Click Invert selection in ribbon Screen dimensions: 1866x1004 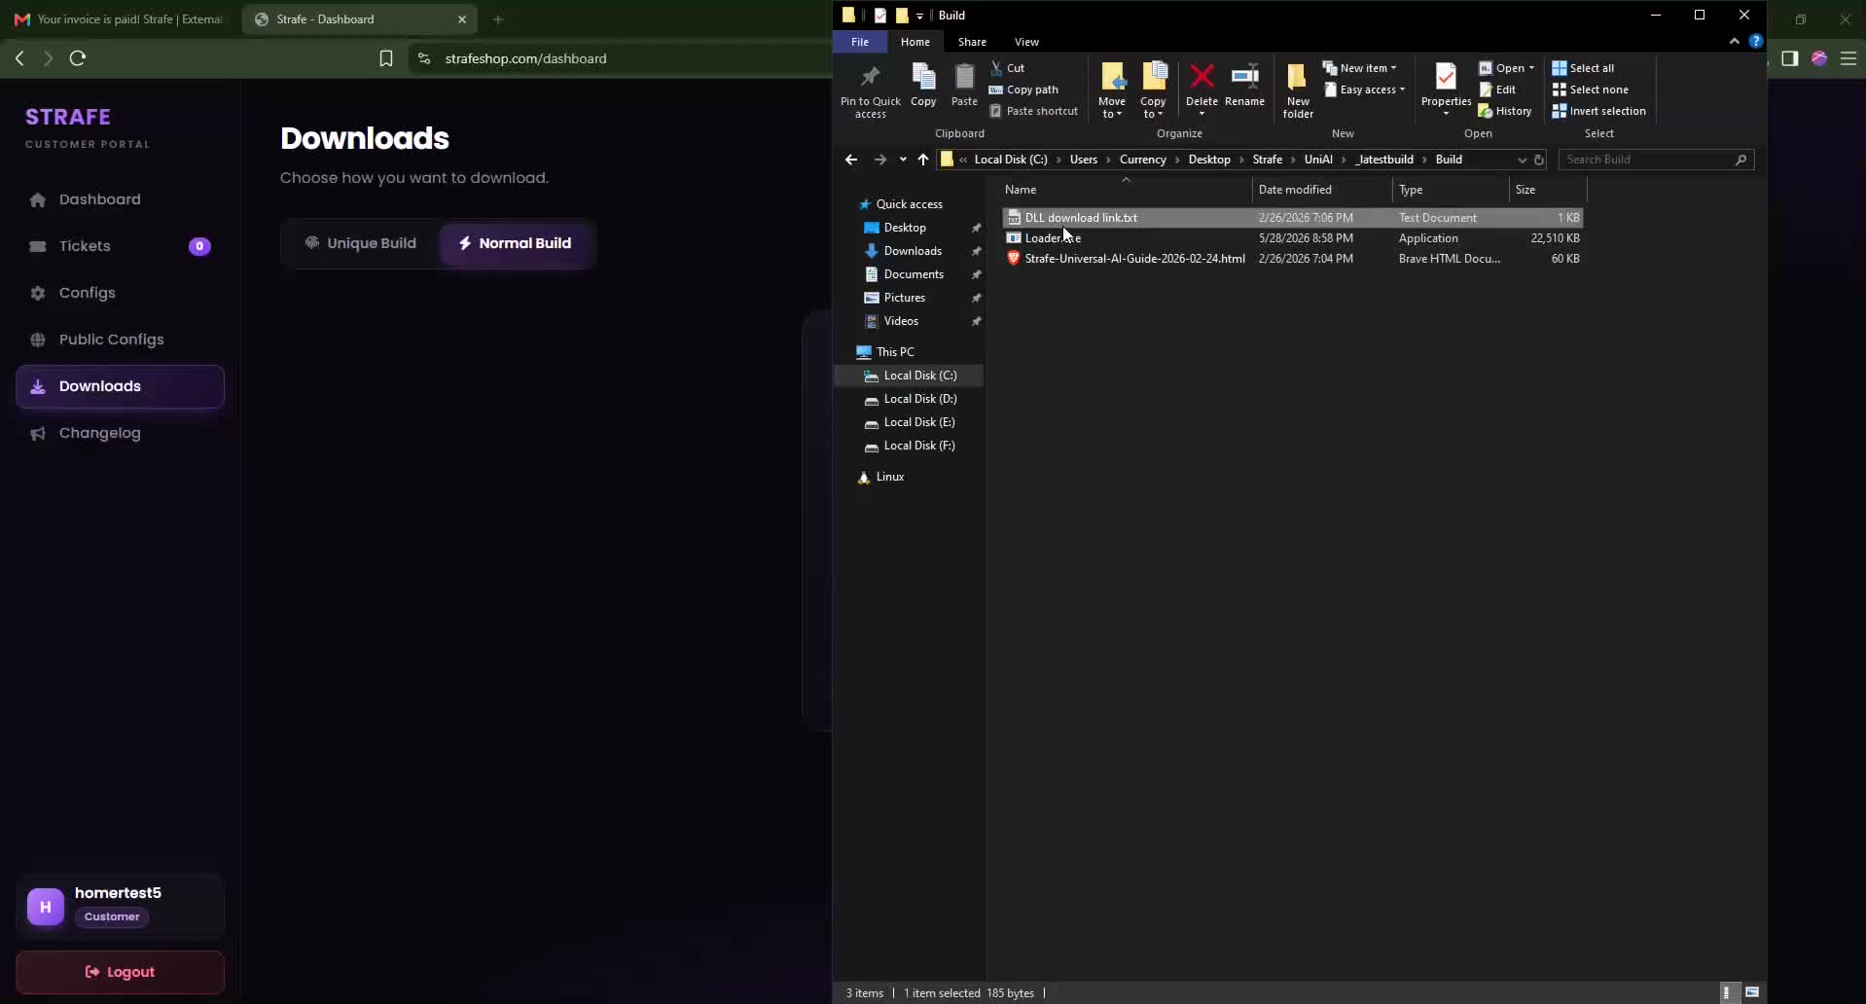tap(1598, 111)
